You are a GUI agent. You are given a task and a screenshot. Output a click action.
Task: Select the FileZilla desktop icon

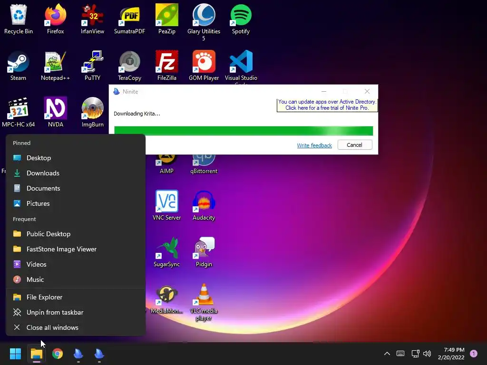[167, 66]
